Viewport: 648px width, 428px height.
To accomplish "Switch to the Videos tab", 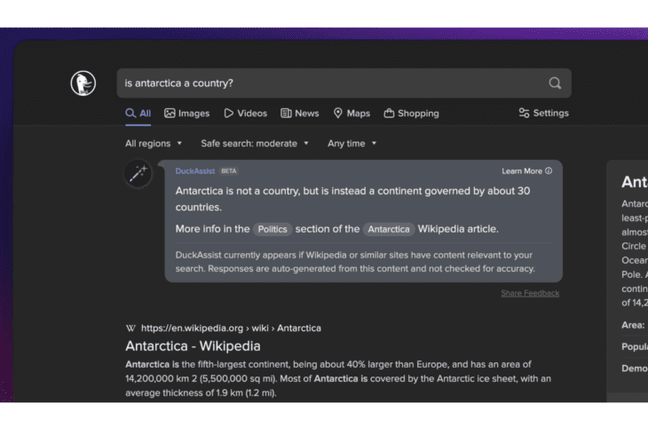I will click(246, 114).
